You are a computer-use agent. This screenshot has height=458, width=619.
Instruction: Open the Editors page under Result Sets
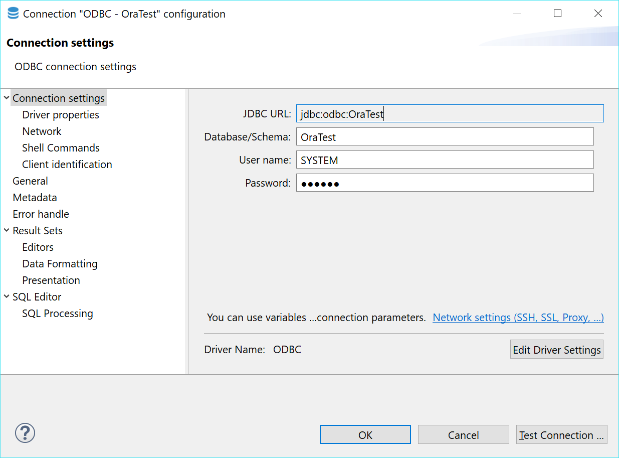[x=38, y=247]
